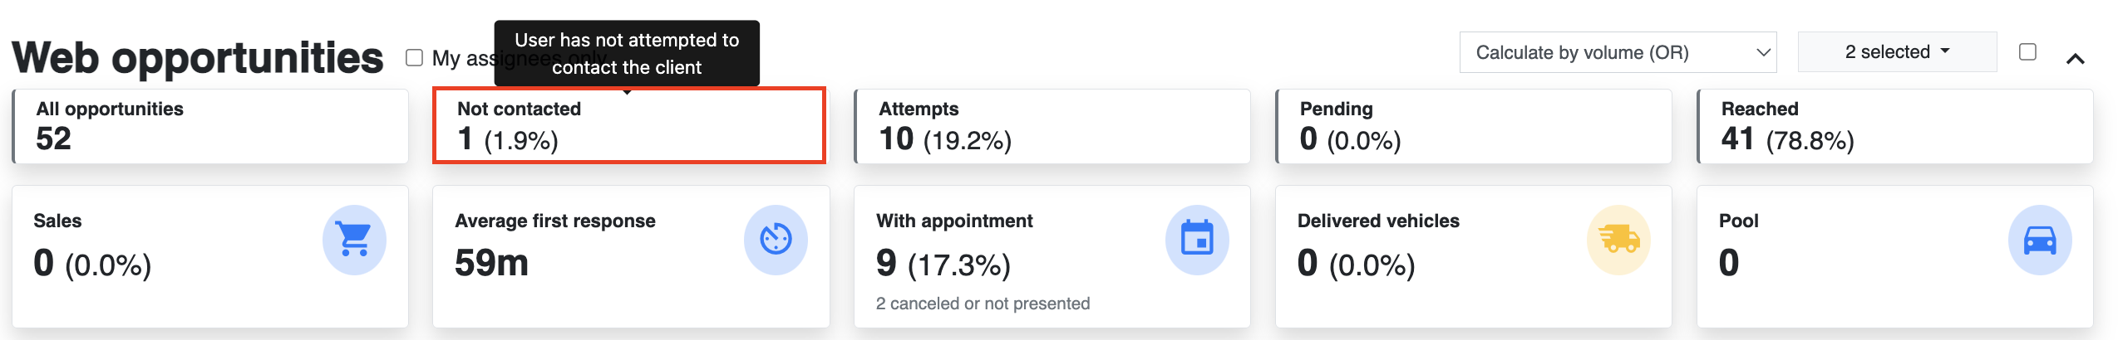Select the Pending card
This screenshot has height=340, width=2118.
point(1474,126)
